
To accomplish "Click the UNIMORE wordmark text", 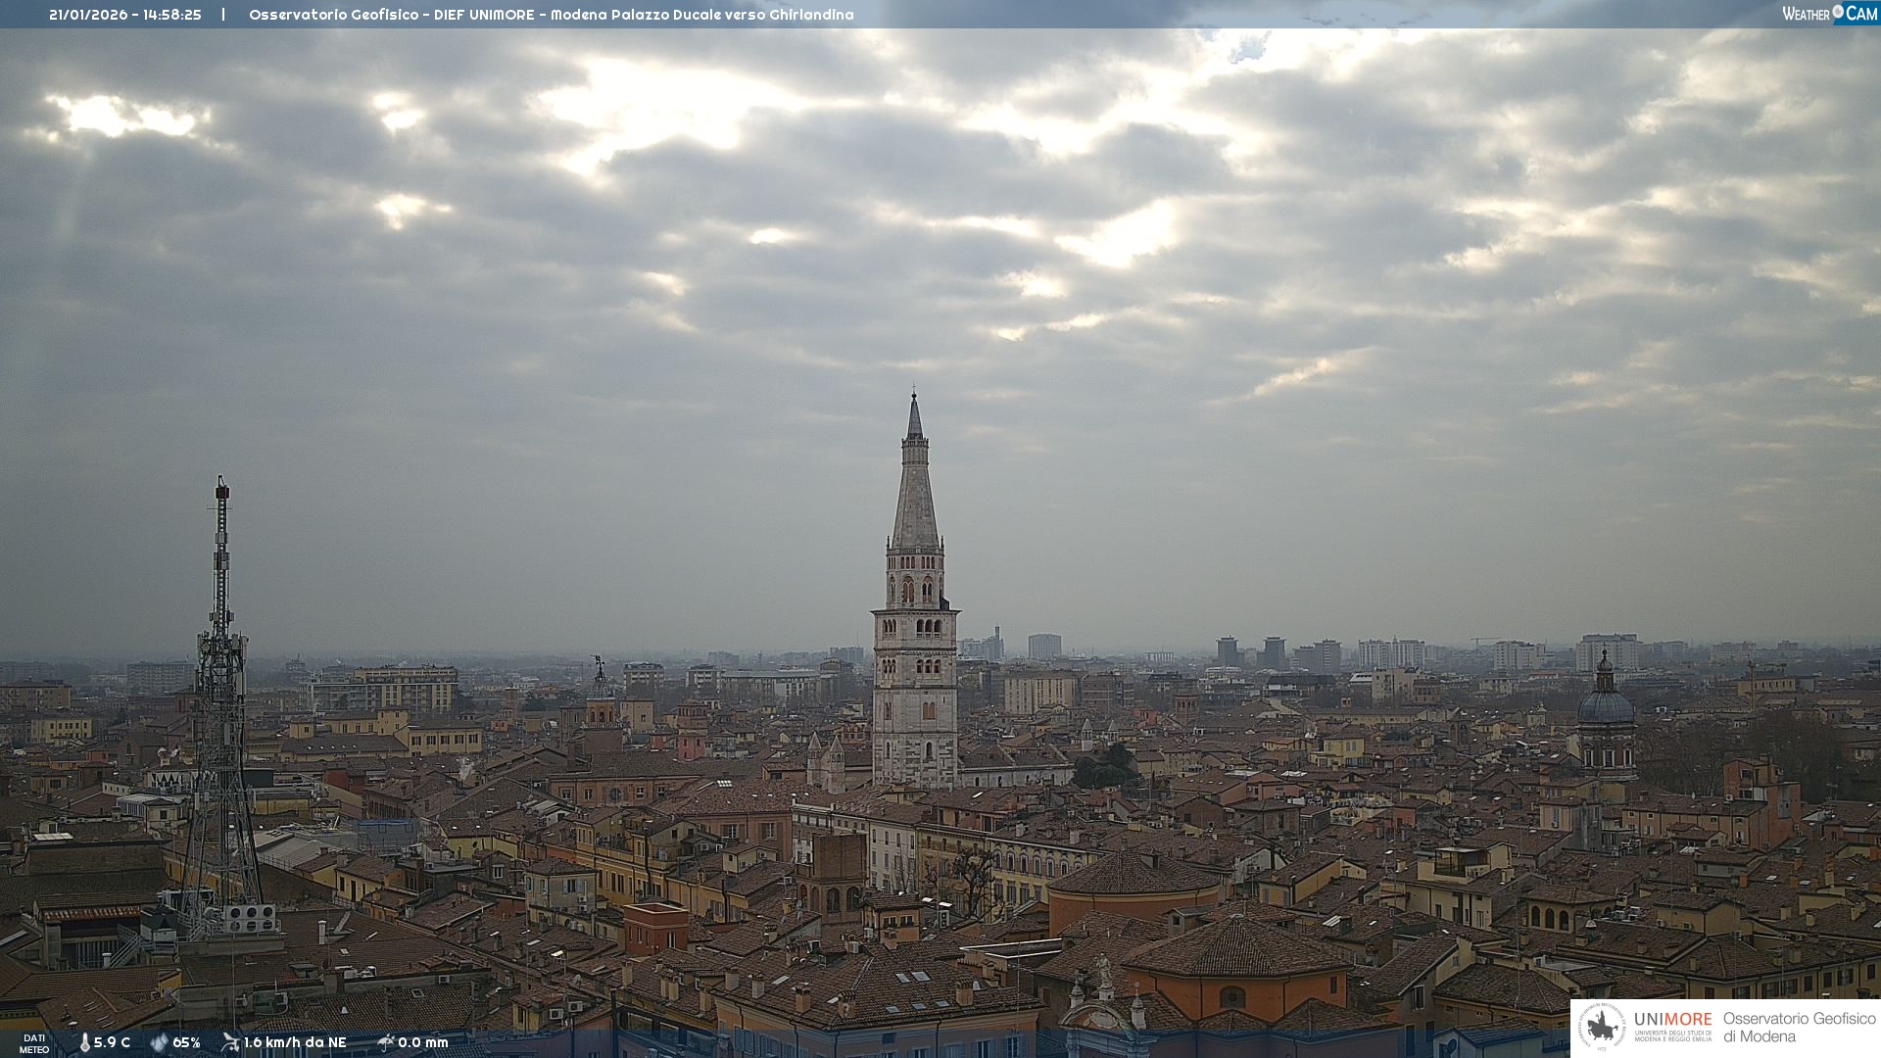I will point(1672,1020).
